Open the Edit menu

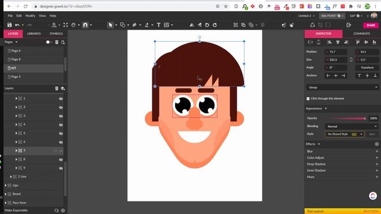19,16
